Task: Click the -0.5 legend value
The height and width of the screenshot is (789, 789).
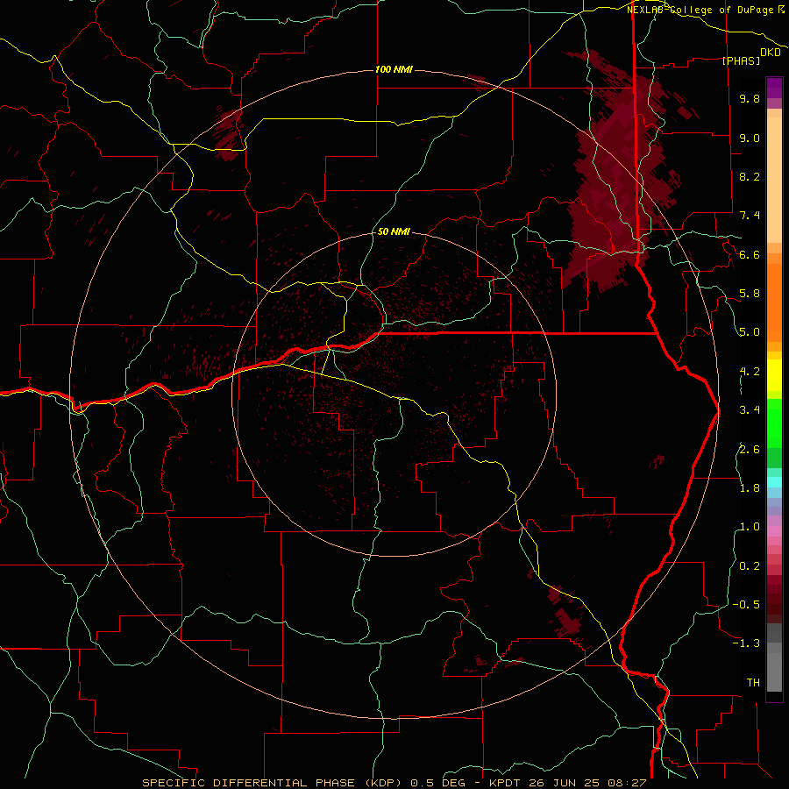Action: (x=746, y=605)
